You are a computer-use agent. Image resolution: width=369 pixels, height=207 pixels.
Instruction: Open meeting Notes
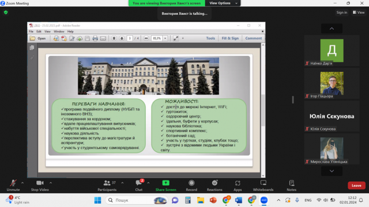point(291,185)
